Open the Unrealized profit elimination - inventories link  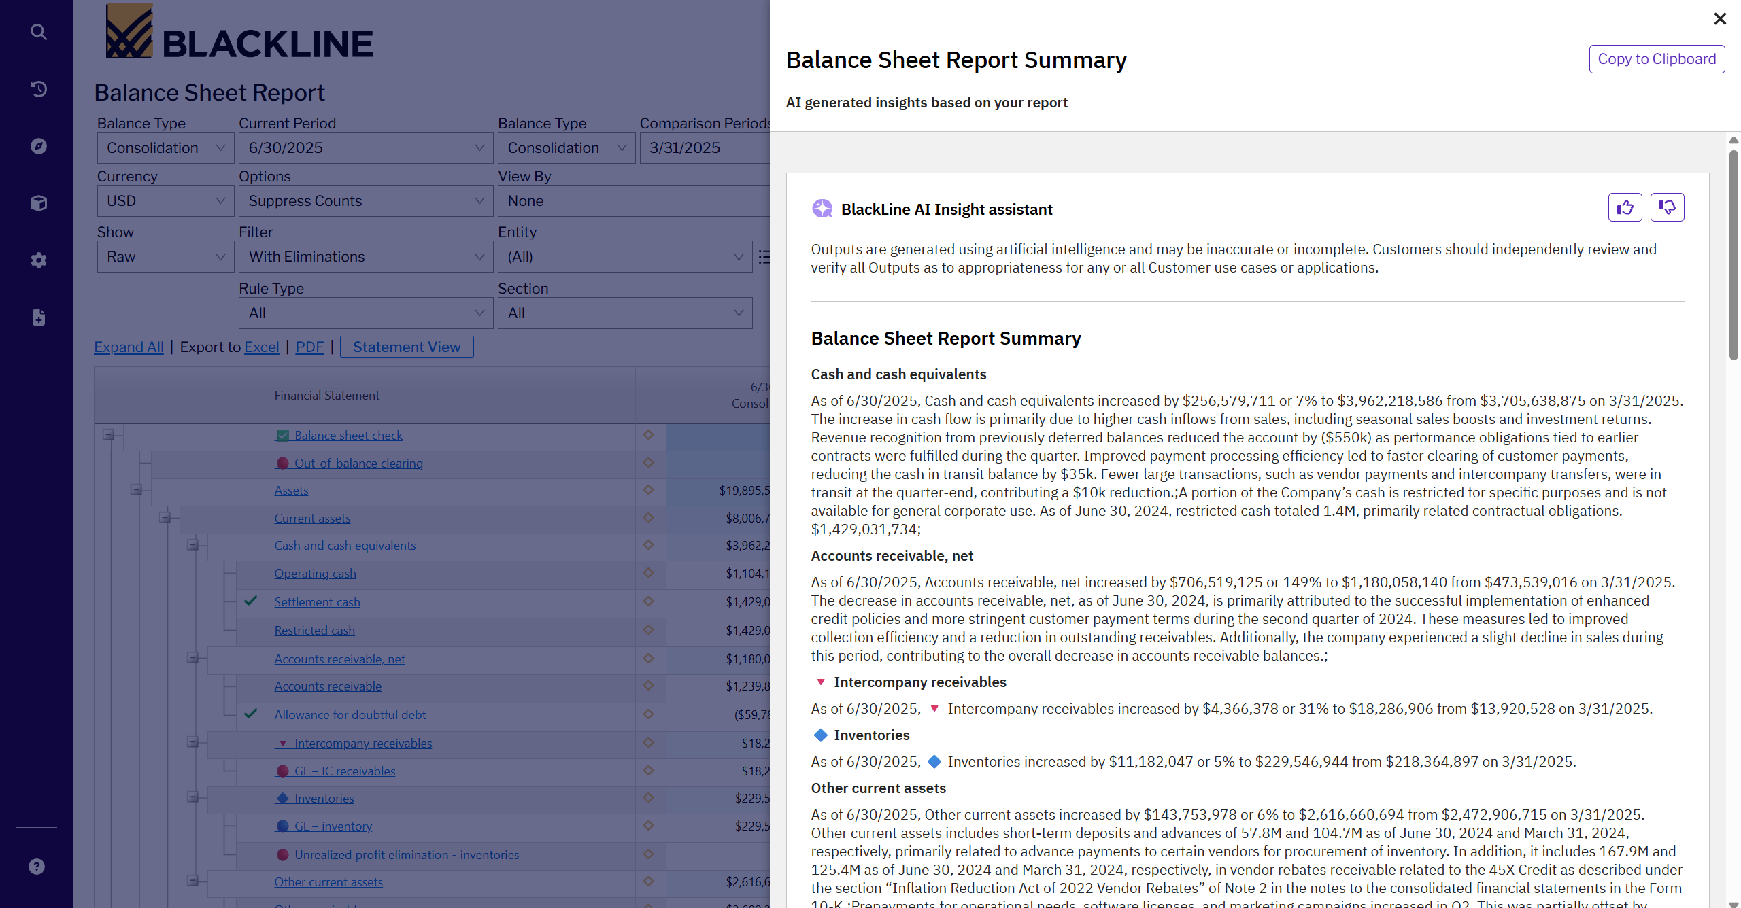[x=407, y=855]
